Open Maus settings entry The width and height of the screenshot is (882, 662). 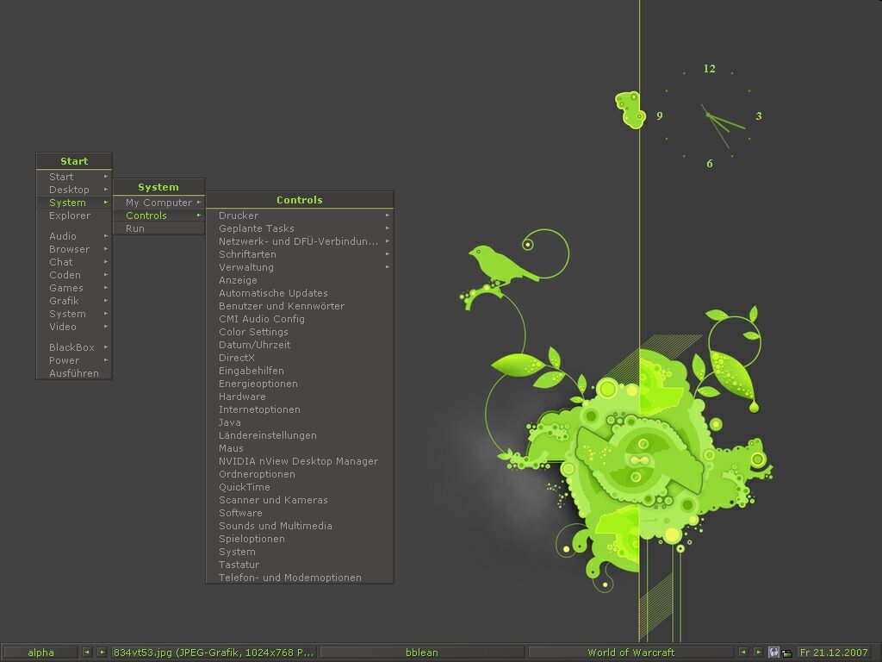coord(299,448)
